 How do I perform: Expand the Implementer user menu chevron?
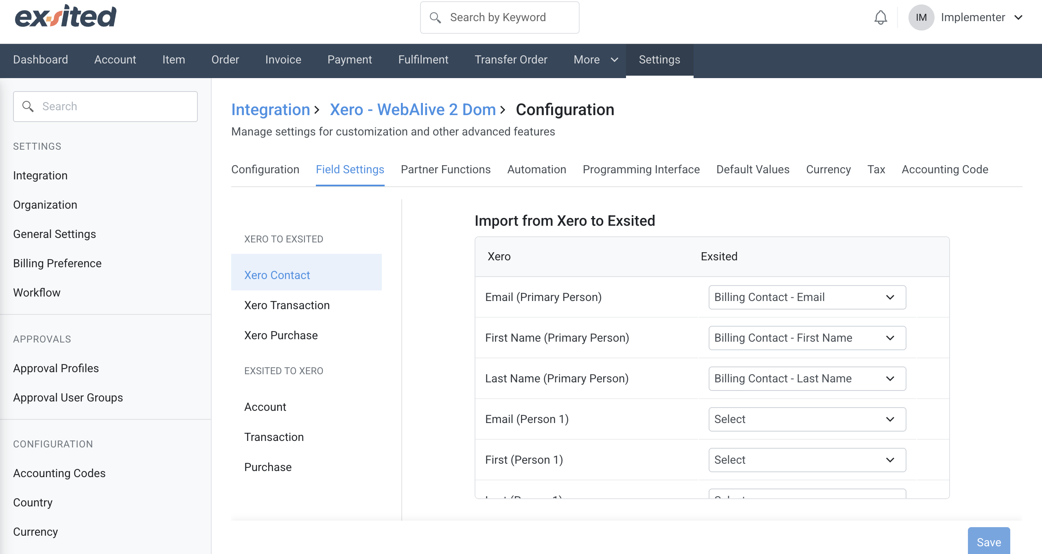(x=1018, y=17)
